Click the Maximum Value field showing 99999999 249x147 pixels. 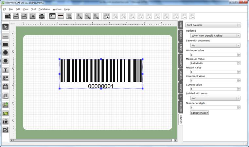pyautogui.click(x=214, y=63)
